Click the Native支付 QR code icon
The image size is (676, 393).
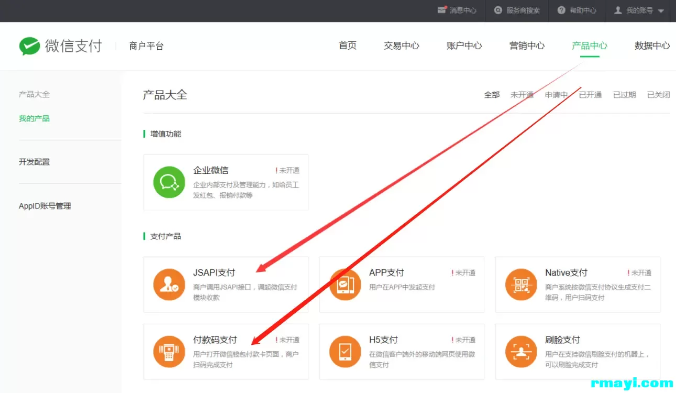point(521,285)
